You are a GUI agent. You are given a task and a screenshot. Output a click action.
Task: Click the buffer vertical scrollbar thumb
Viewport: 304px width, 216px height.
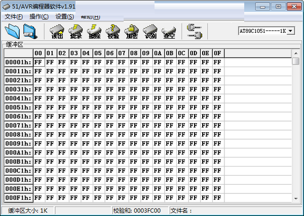(x=296, y=61)
